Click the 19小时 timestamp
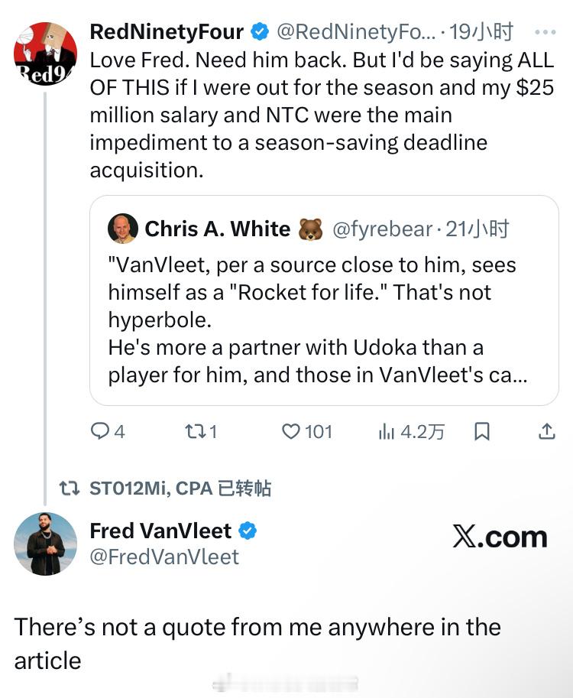Viewport: 573px width, 698px height. [x=481, y=32]
